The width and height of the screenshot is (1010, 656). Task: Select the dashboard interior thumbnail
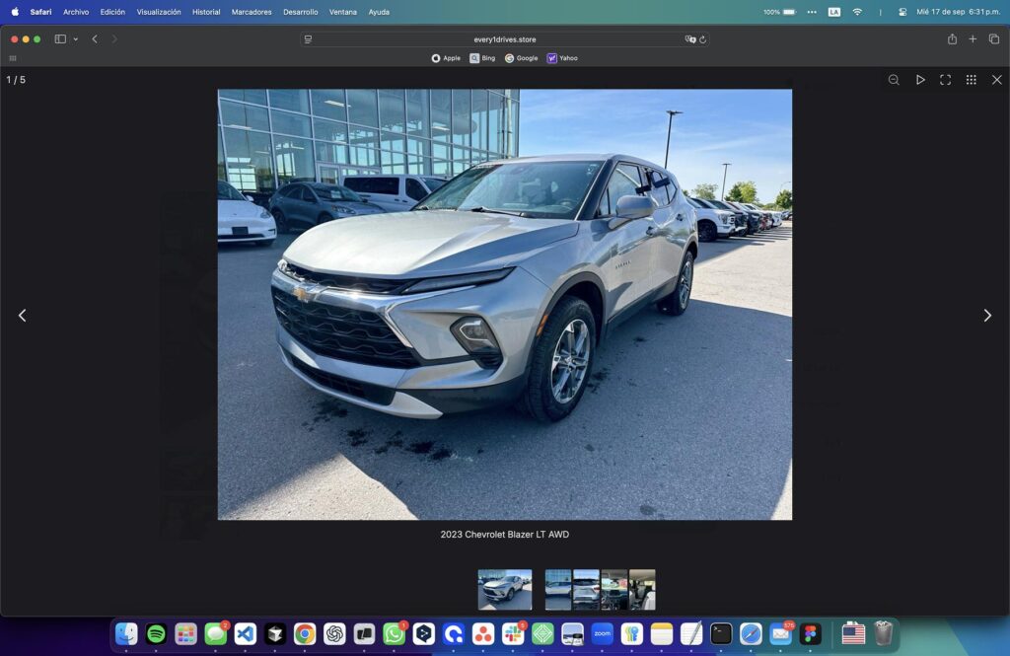614,589
